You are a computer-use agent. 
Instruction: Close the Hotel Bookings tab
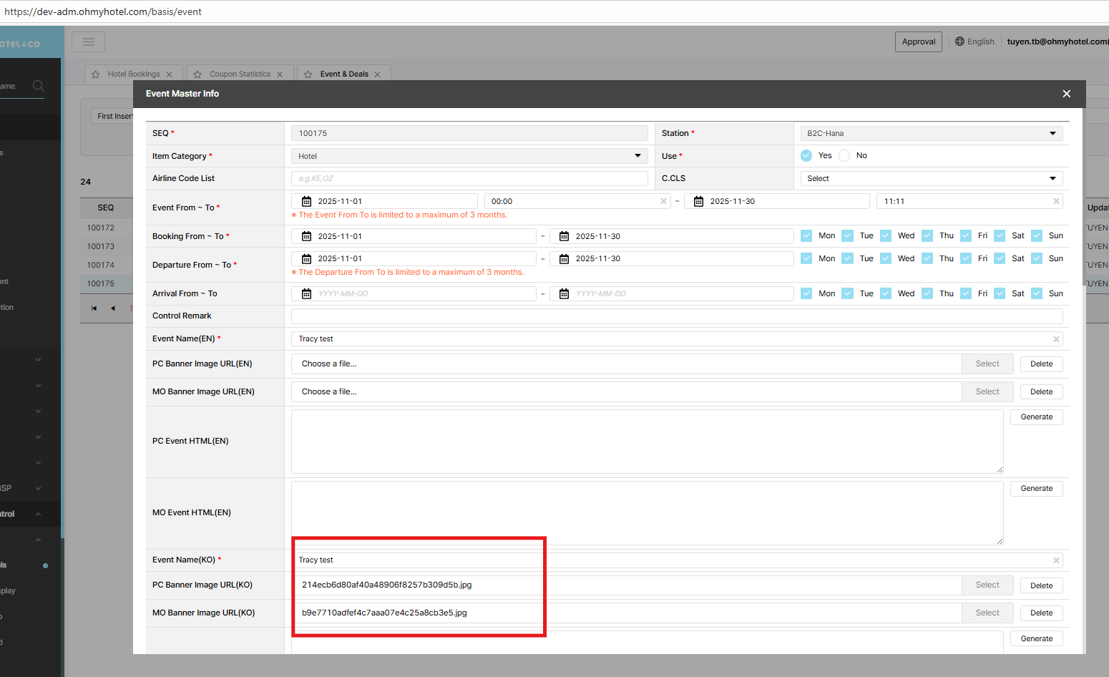coord(170,74)
